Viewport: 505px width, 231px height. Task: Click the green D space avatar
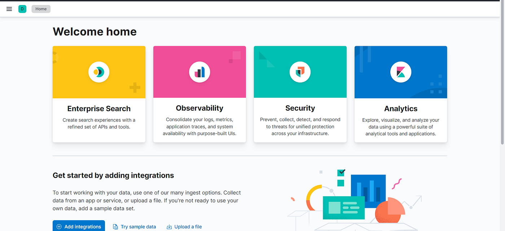[x=22, y=9]
